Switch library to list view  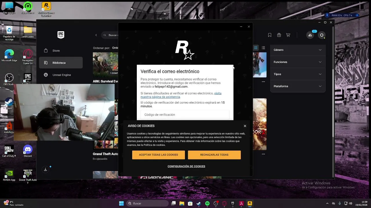[263, 48]
